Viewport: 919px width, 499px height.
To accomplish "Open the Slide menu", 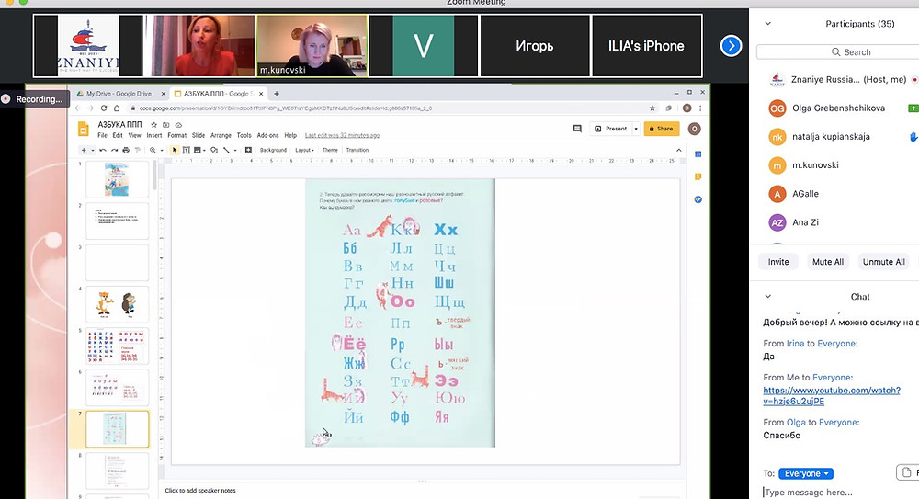I will coord(199,135).
